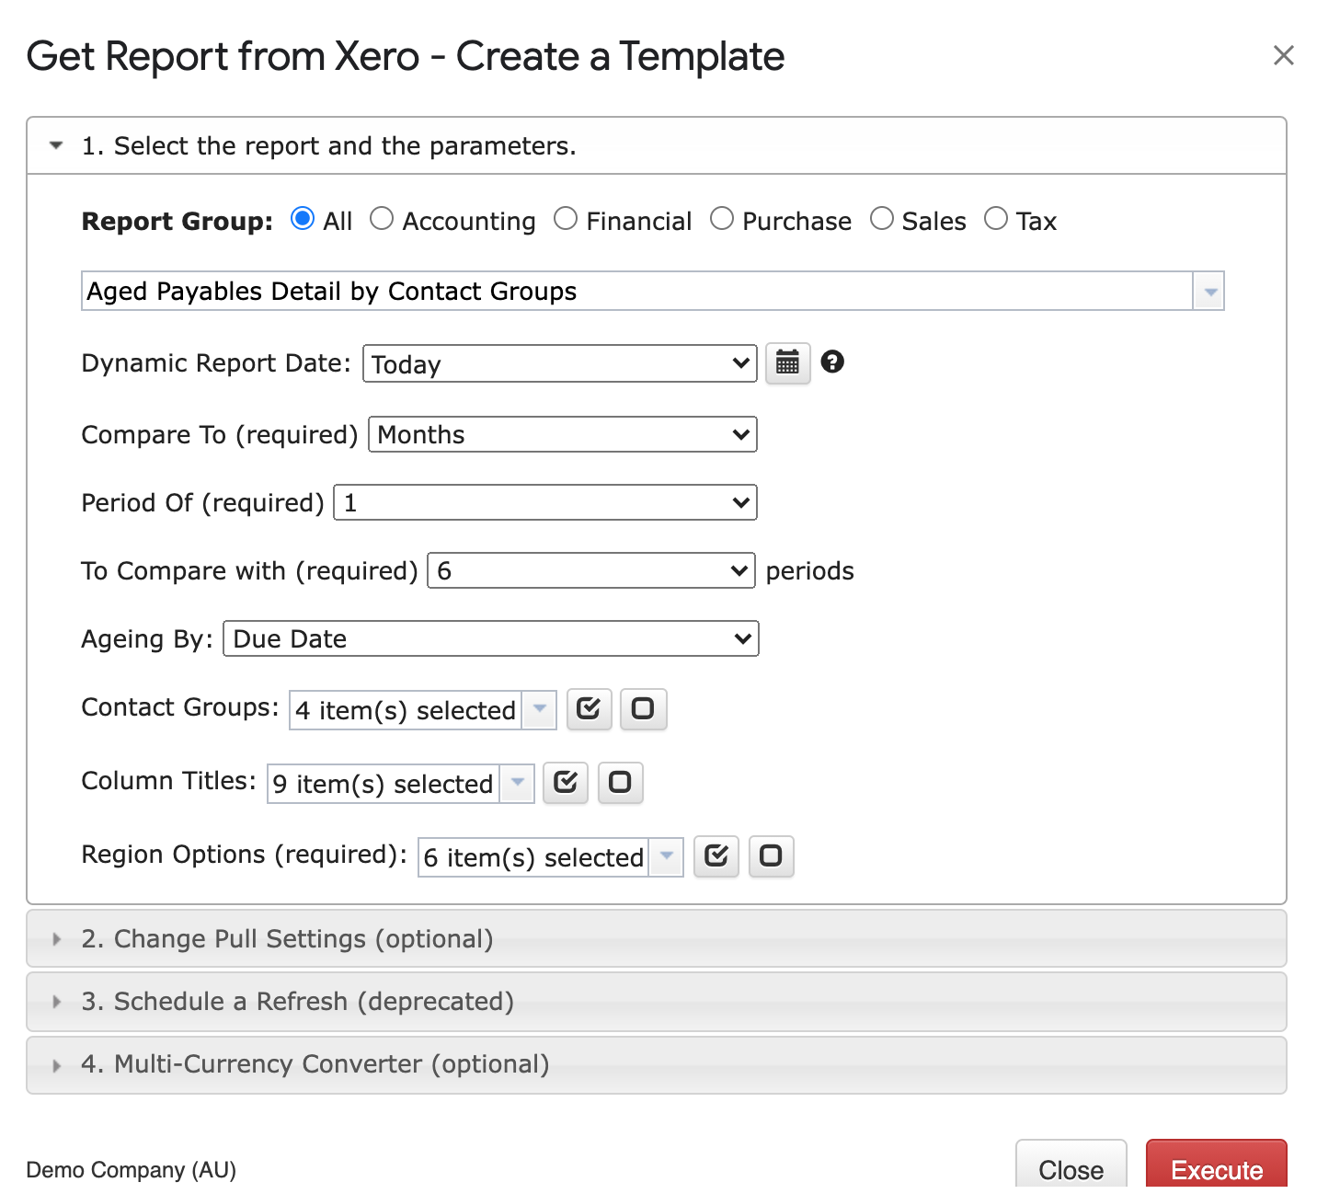Expand 3. Schedule a Refresh section
1317x1194 pixels.
(x=657, y=1001)
